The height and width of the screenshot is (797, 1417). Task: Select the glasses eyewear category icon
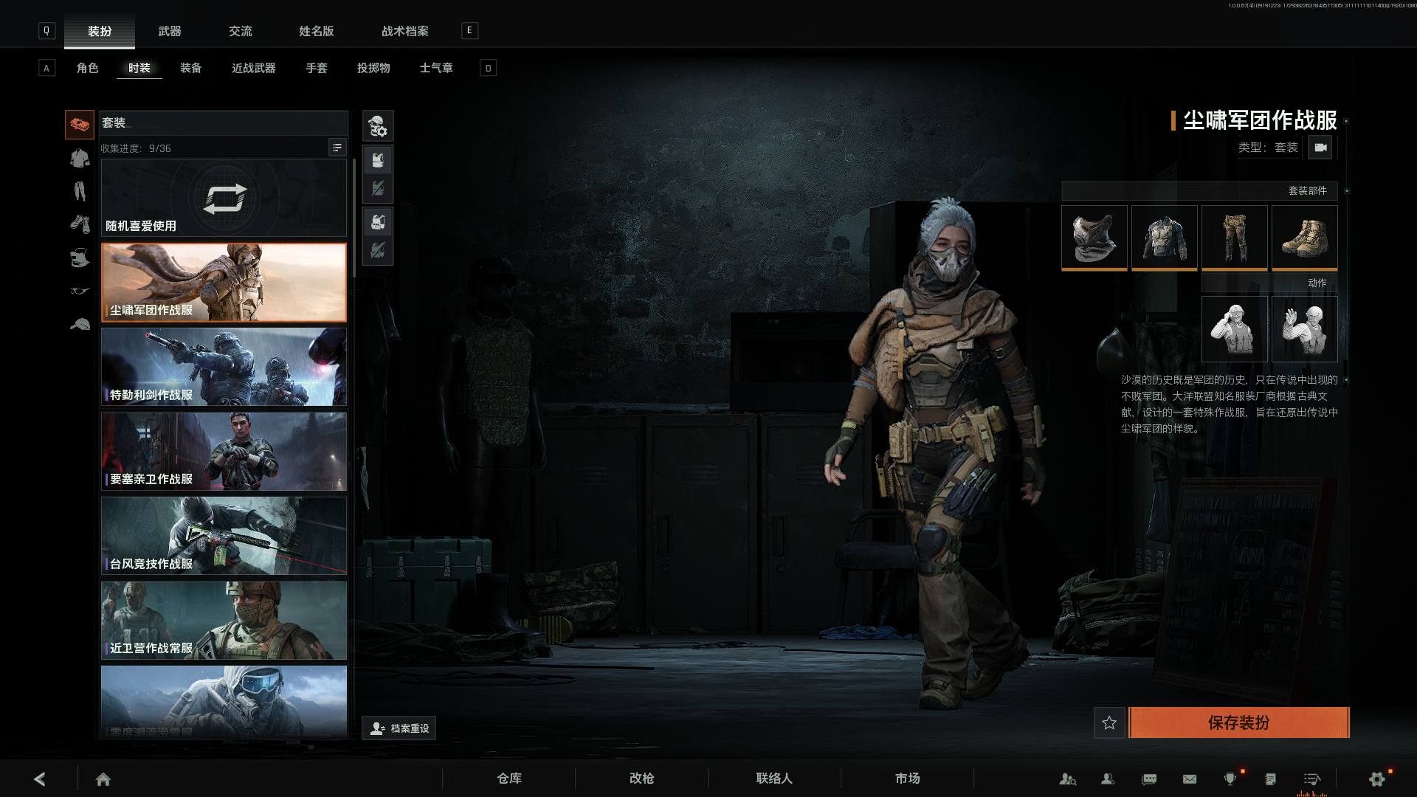coord(80,291)
